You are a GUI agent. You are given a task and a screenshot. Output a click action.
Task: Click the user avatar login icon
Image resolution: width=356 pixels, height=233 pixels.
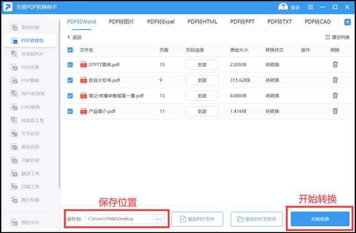283,7
